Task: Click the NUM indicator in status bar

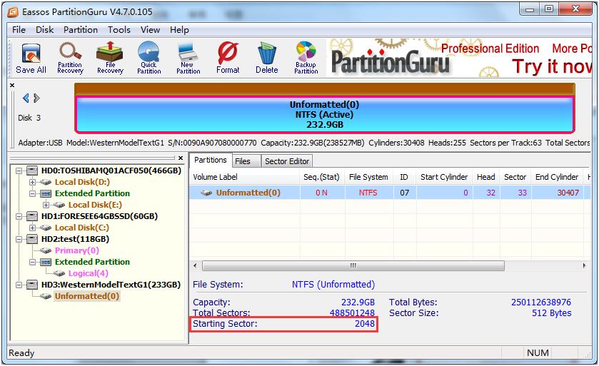Action: pyautogui.click(x=538, y=353)
